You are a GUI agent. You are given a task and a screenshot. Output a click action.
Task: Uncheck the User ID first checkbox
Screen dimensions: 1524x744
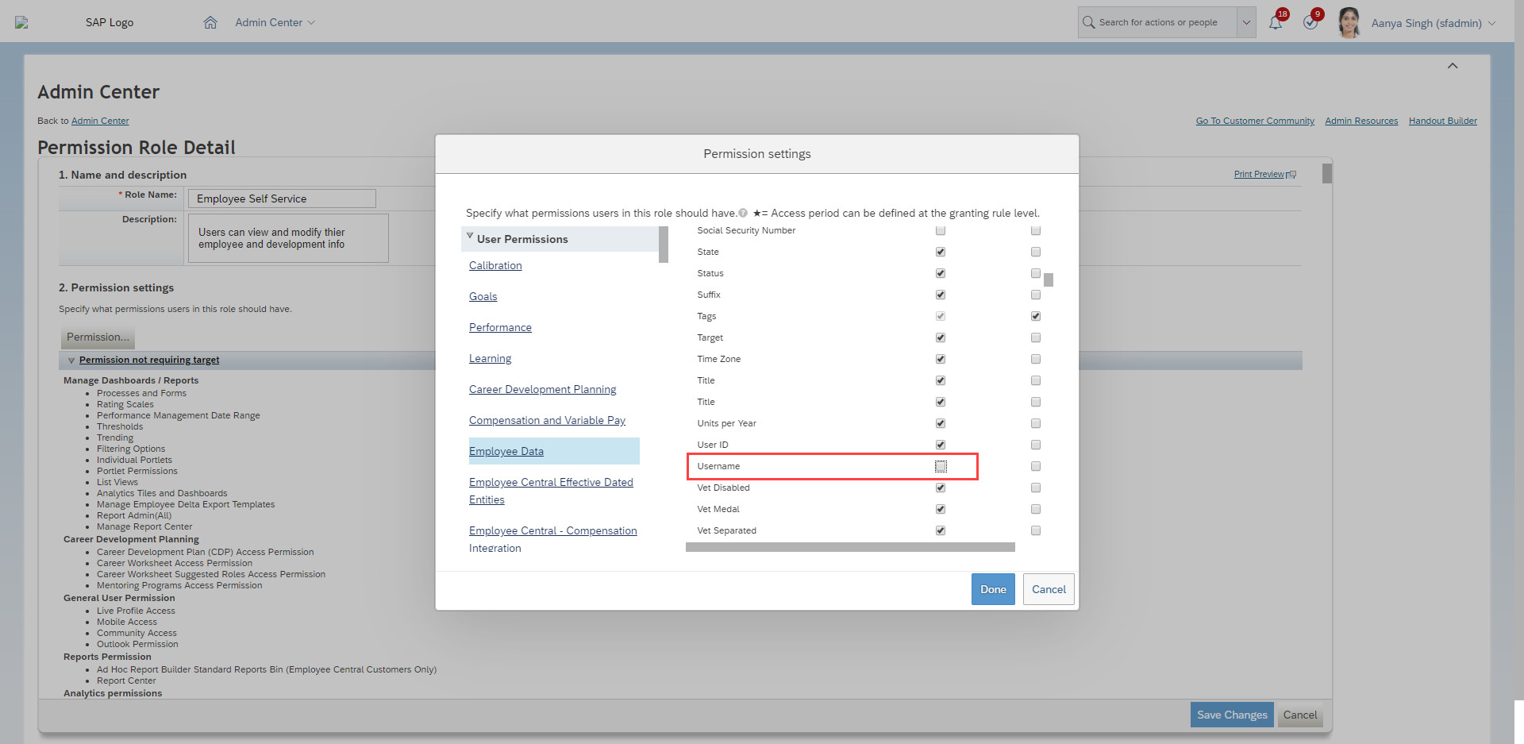pos(941,445)
